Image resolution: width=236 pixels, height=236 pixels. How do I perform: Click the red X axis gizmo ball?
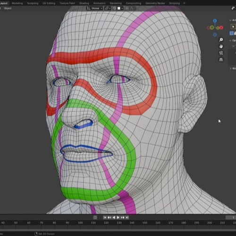[221, 28]
